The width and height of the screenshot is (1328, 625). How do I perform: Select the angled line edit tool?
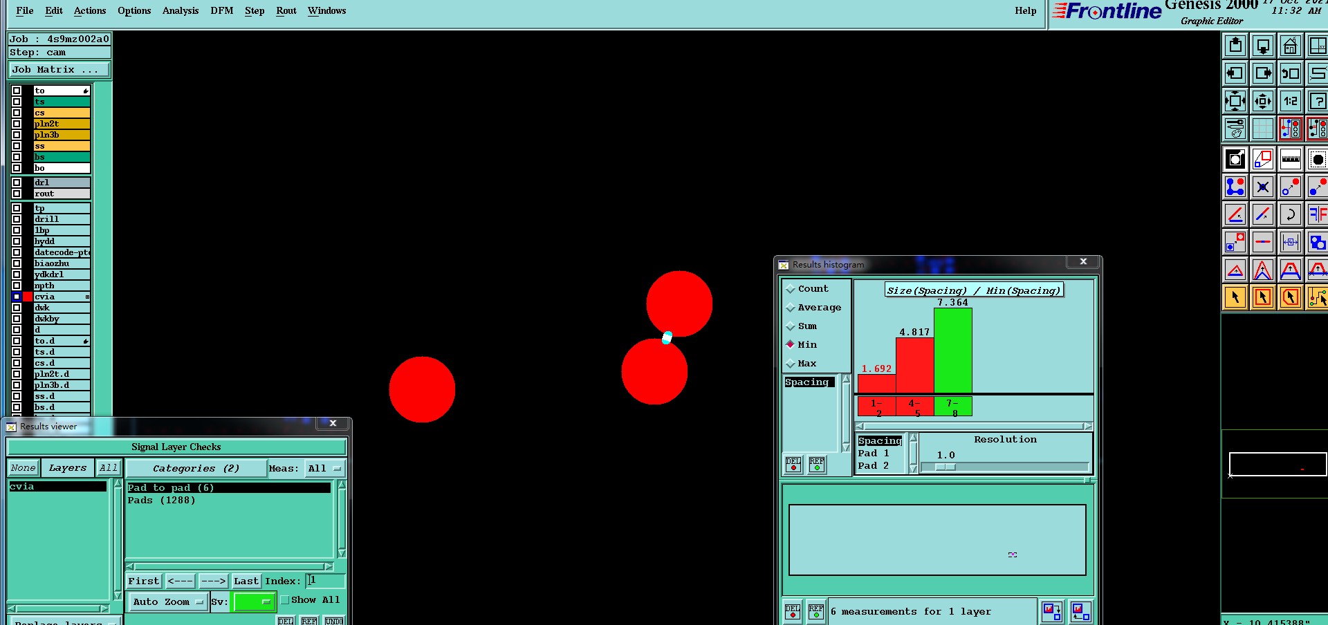coord(1235,214)
